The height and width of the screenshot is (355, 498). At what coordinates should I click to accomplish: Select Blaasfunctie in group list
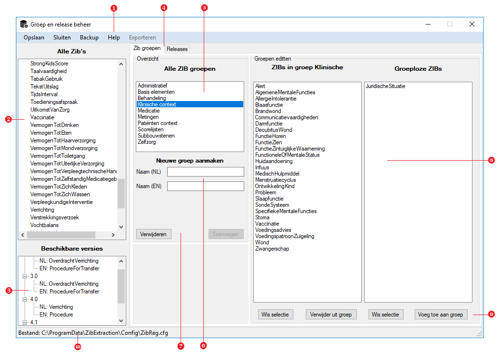click(269, 105)
